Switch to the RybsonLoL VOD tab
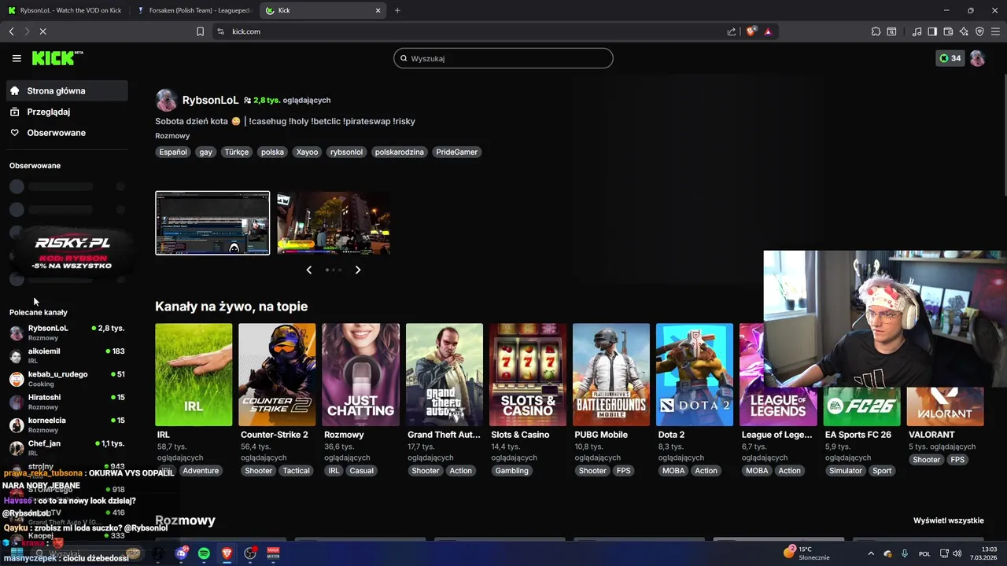This screenshot has width=1007, height=566. pos(65,10)
